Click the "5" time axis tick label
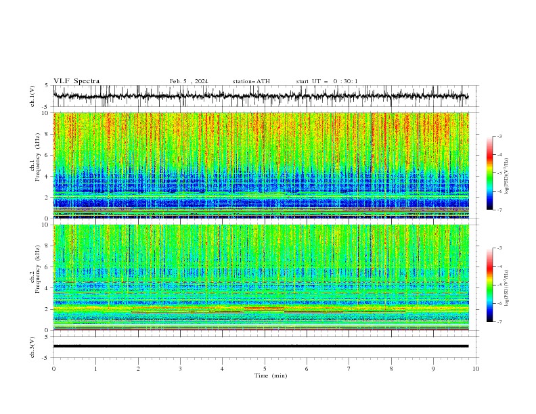 pyautogui.click(x=265, y=369)
